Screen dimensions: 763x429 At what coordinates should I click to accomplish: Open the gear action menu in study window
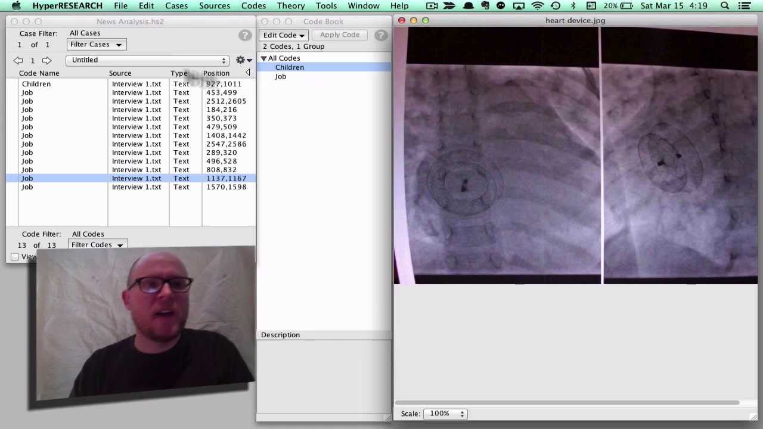tap(243, 60)
